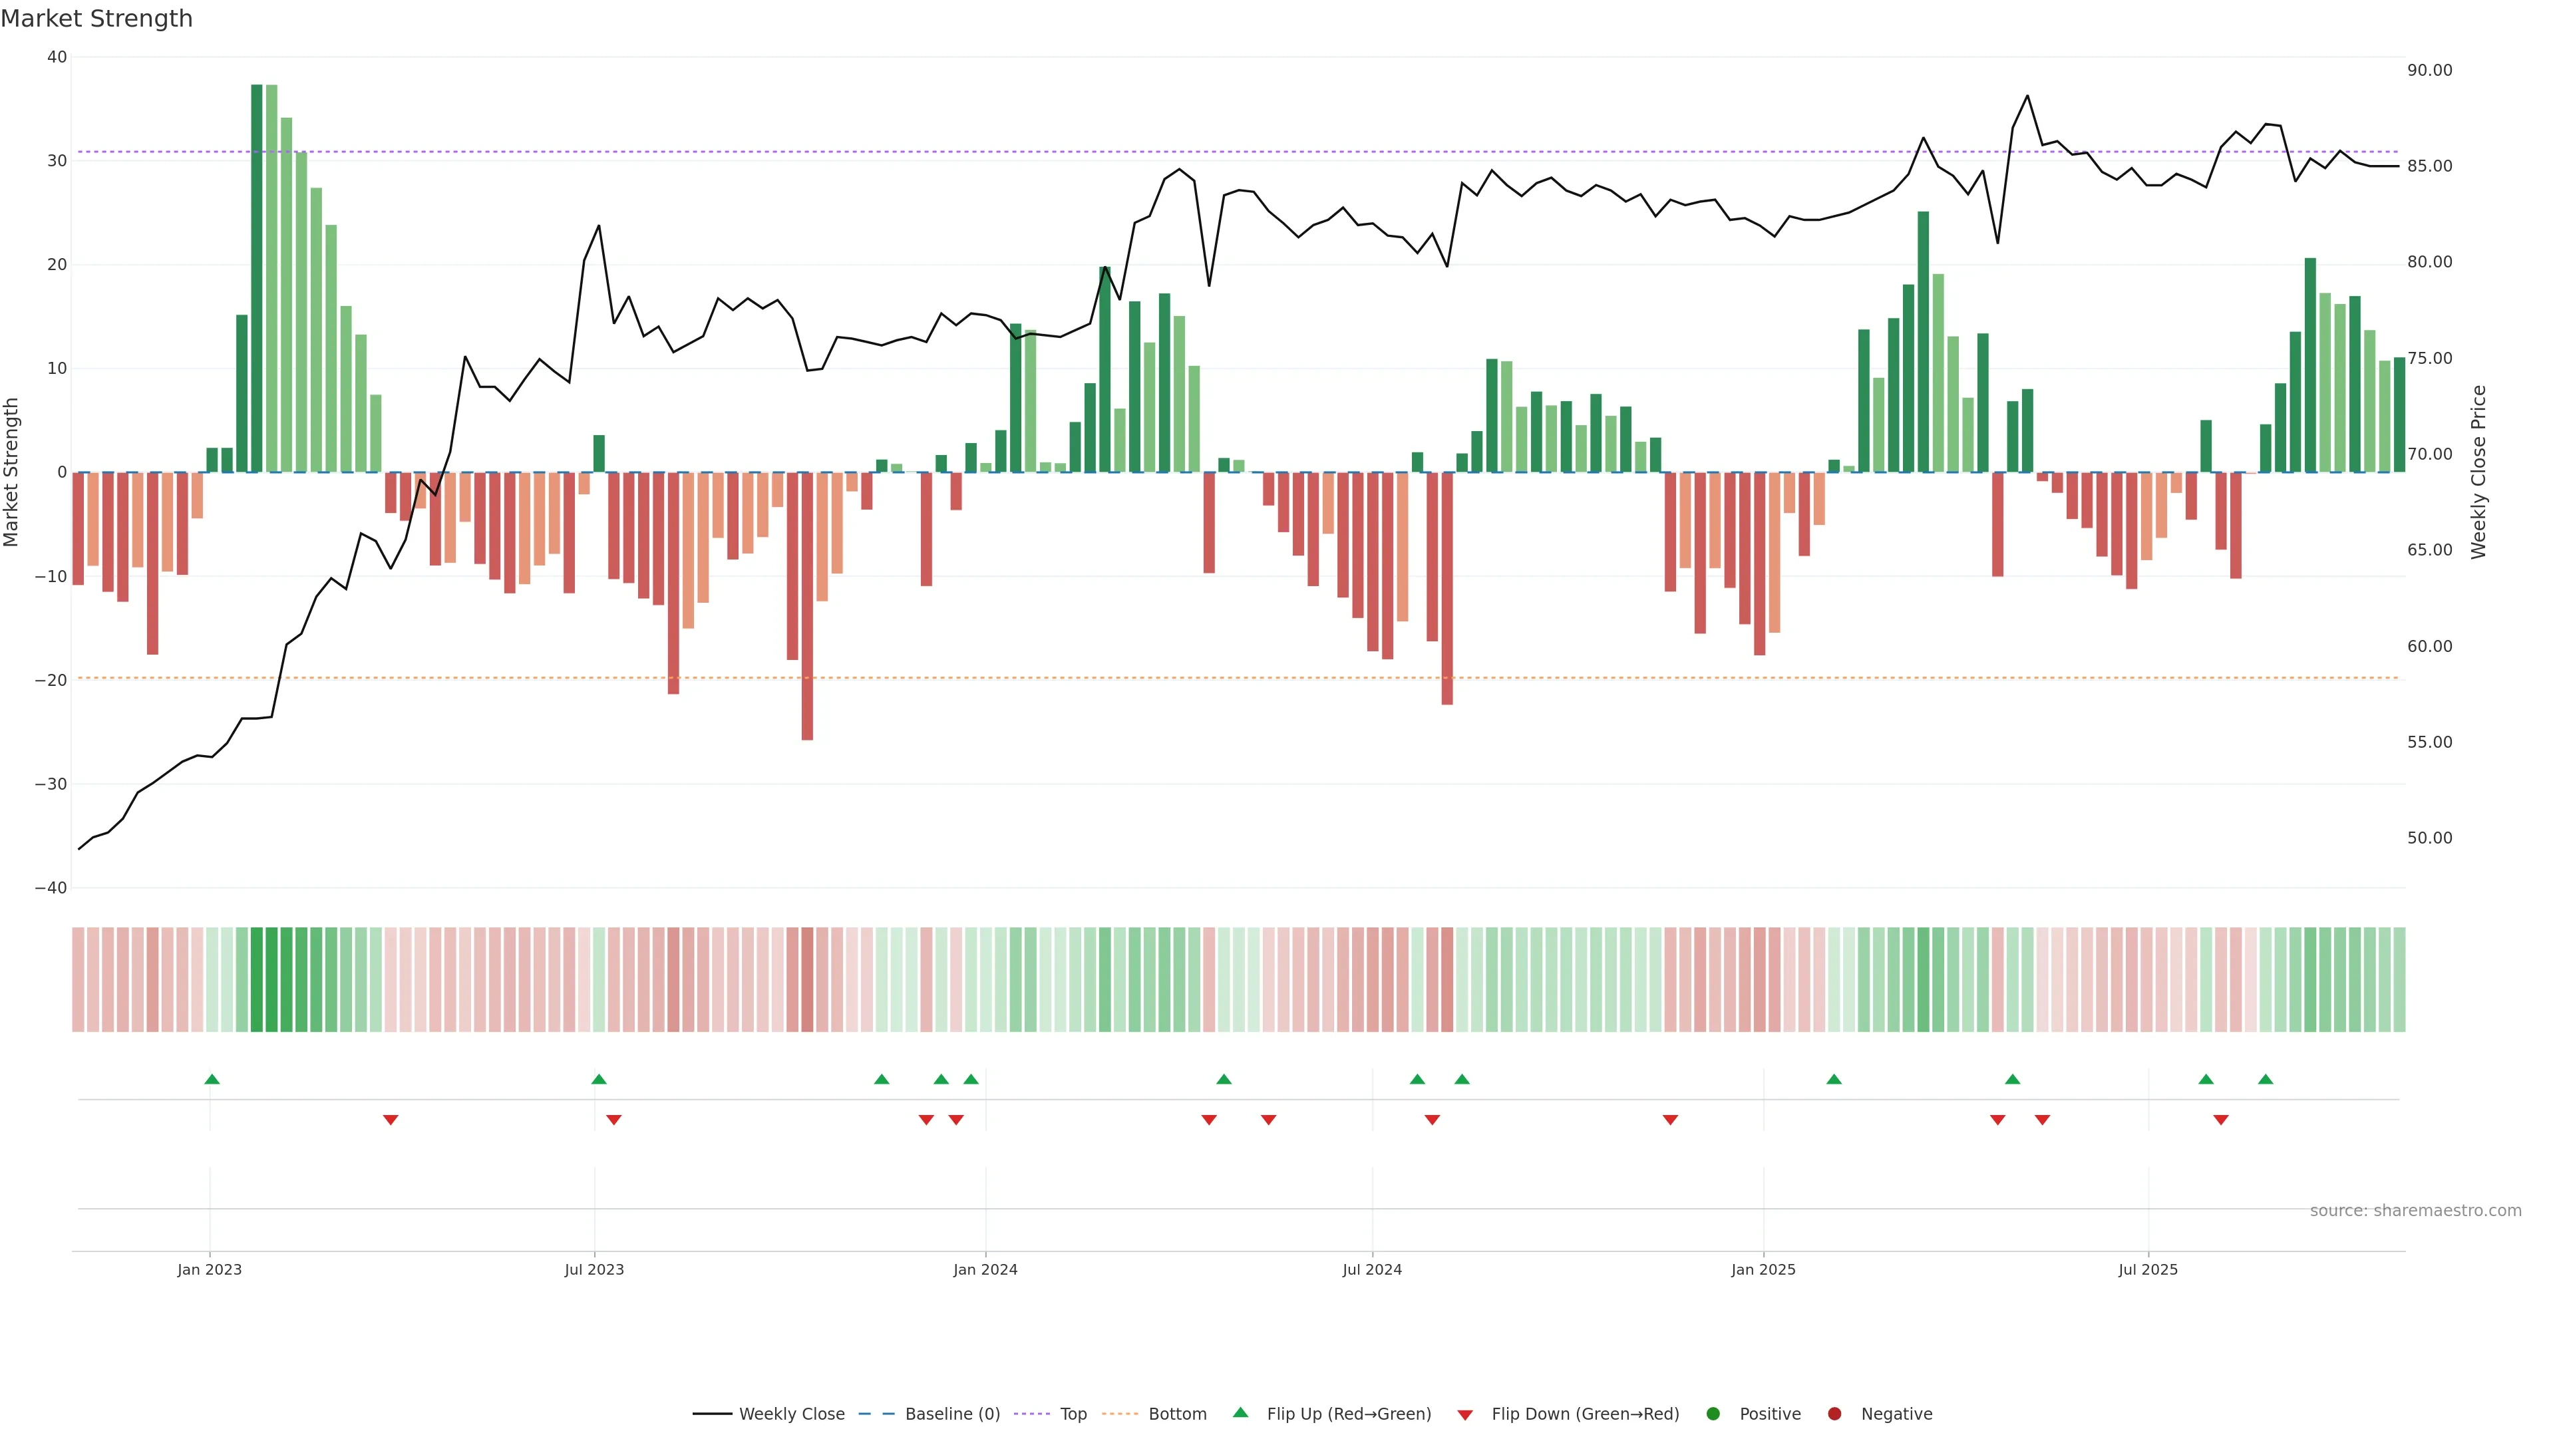
Task: Click the tallest dark green bar in early 2023
Action: tap(257, 277)
